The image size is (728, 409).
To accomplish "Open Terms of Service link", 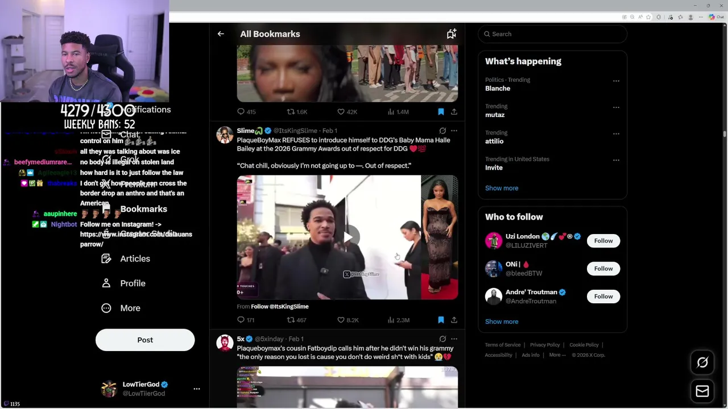I will (x=503, y=345).
